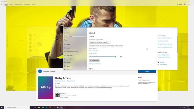This screenshot has width=194, height=109.
Task: Mute using the master volume speaker icon
Action: [x=90, y=57]
